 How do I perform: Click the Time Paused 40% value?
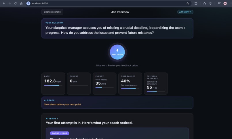[x=125, y=81]
